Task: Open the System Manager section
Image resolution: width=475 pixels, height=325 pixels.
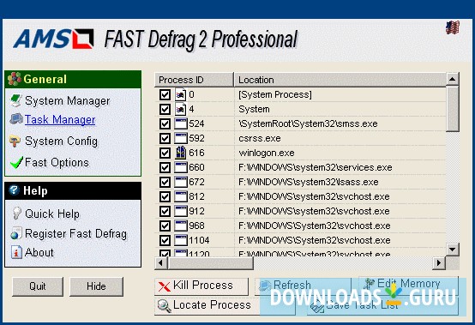Action: pyautogui.click(x=67, y=101)
